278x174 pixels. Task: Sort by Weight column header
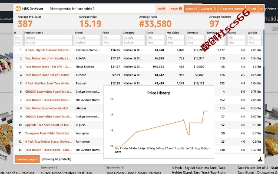coord(252,33)
